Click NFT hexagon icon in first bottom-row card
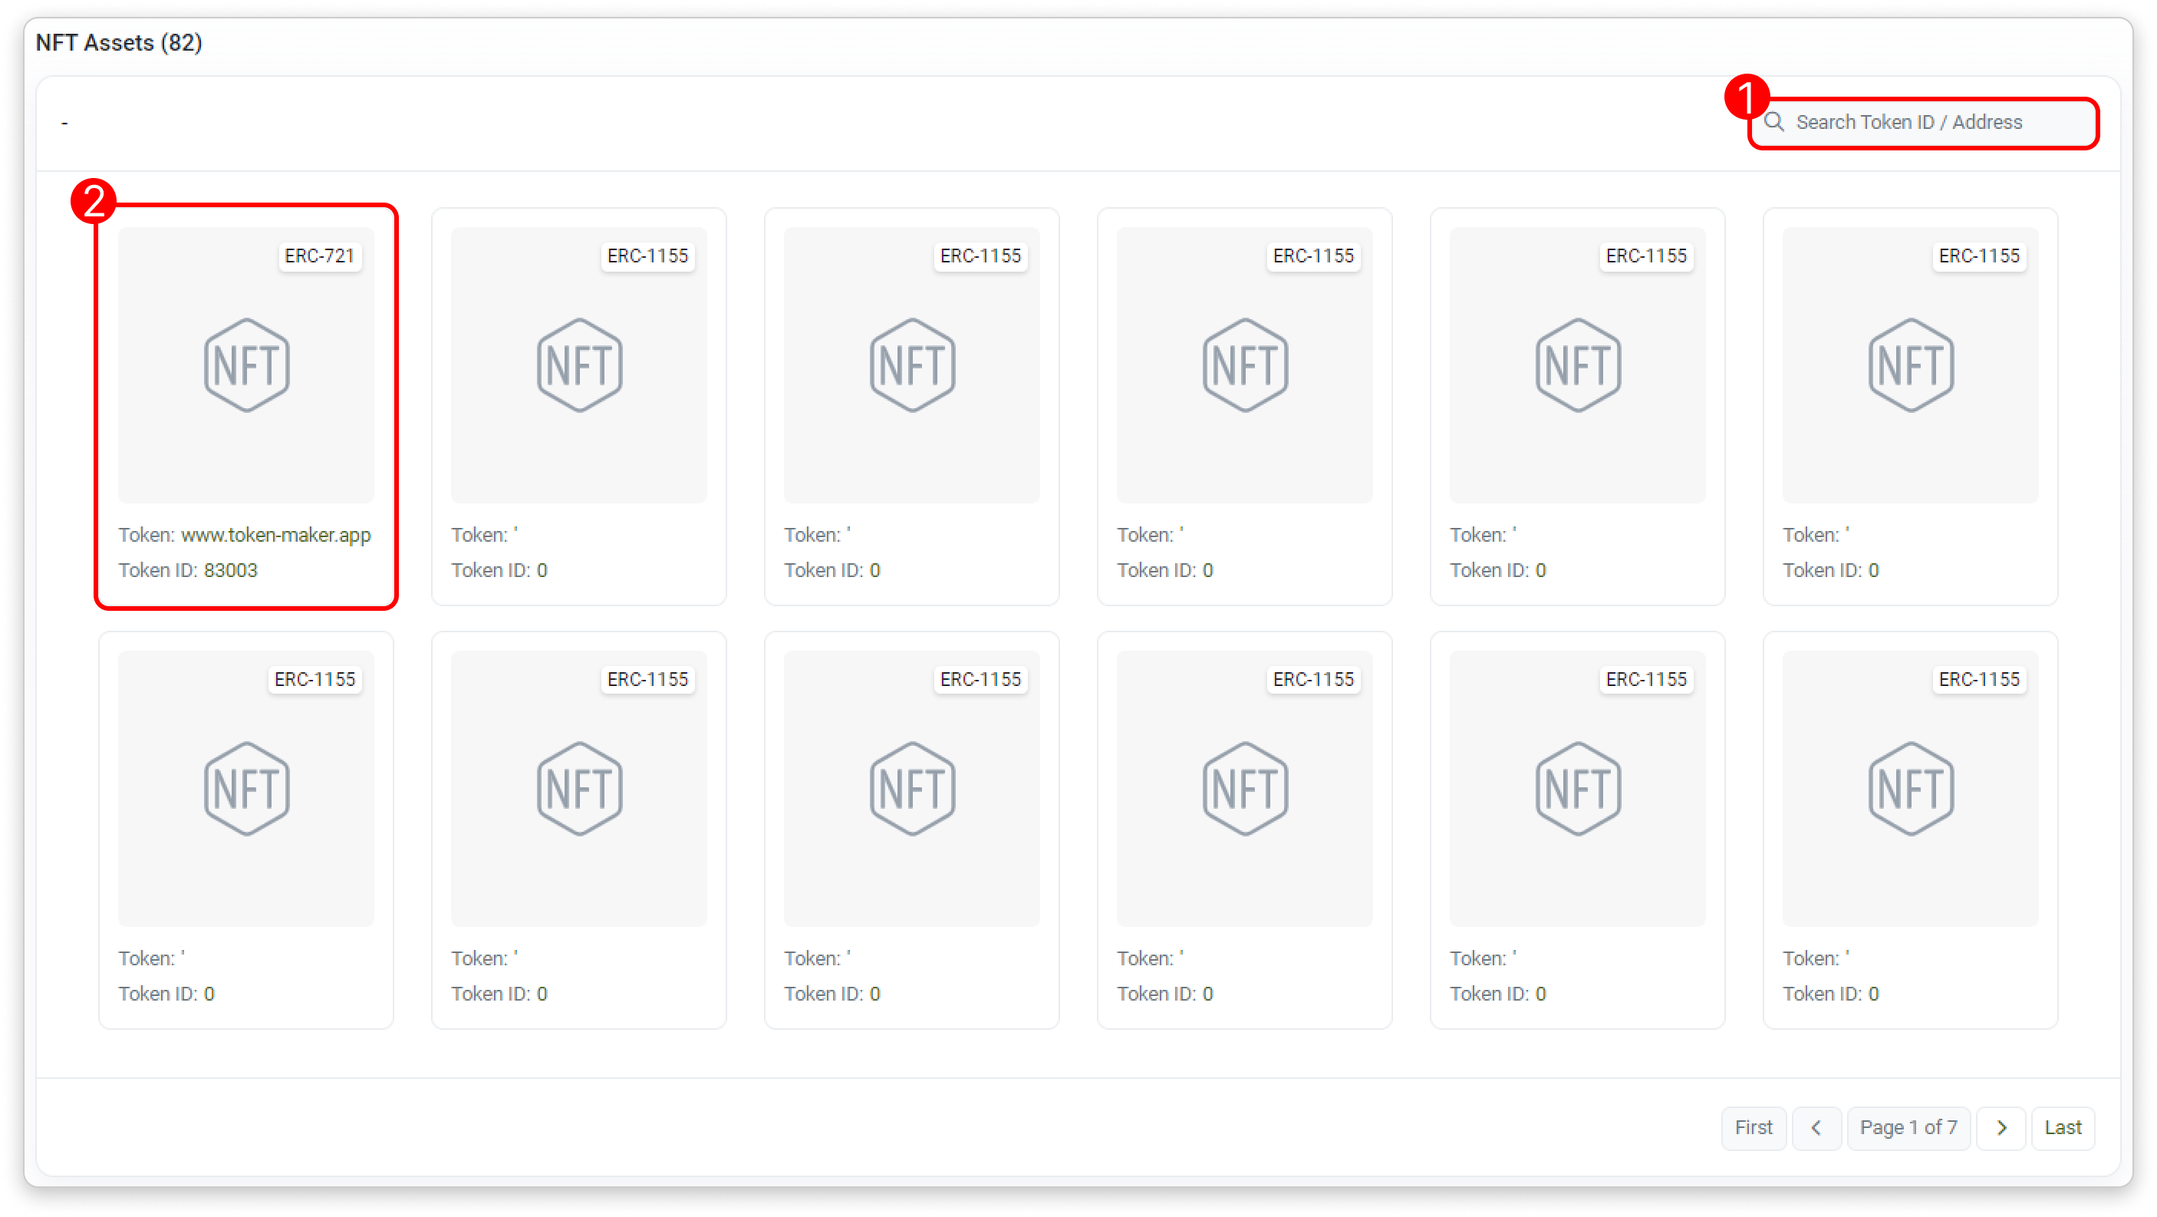 pos(247,789)
